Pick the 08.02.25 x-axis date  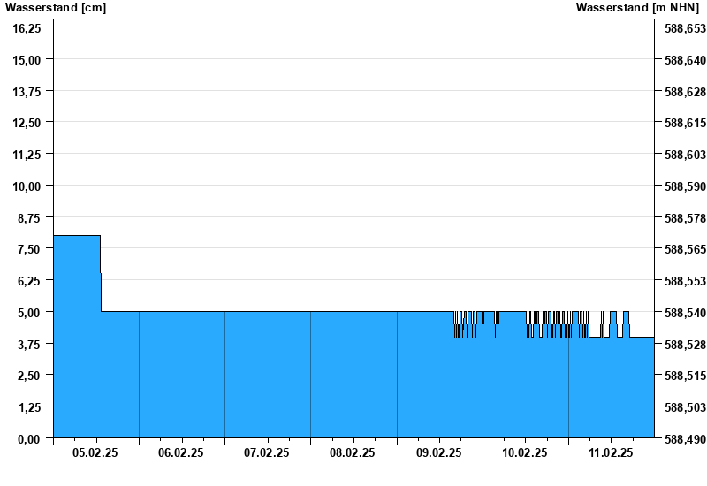click(x=353, y=452)
